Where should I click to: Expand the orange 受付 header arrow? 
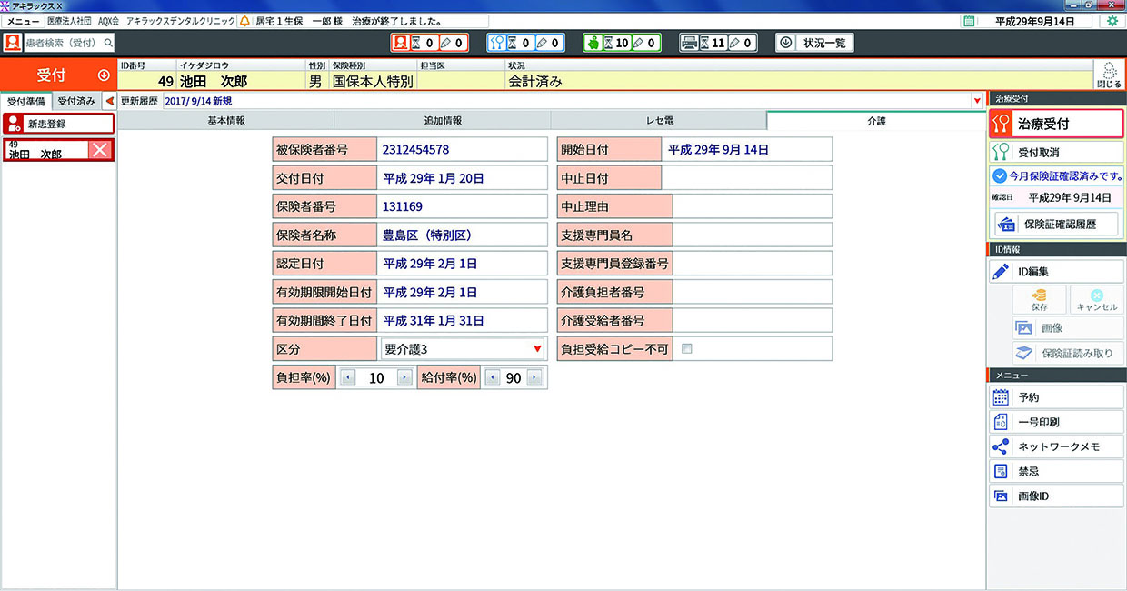point(104,75)
